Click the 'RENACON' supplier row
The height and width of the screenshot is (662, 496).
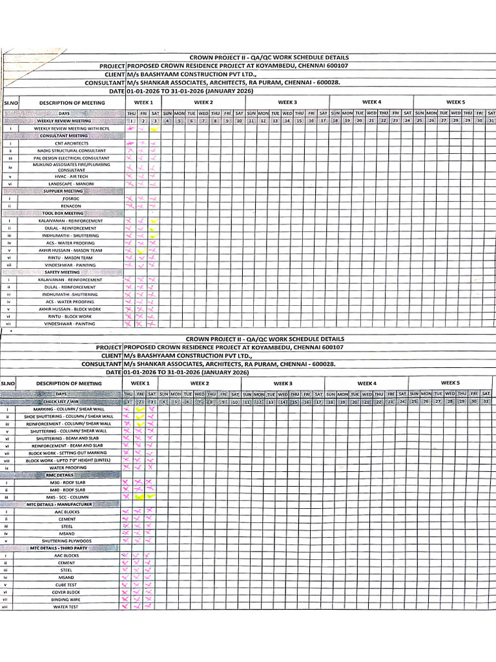click(x=71, y=206)
